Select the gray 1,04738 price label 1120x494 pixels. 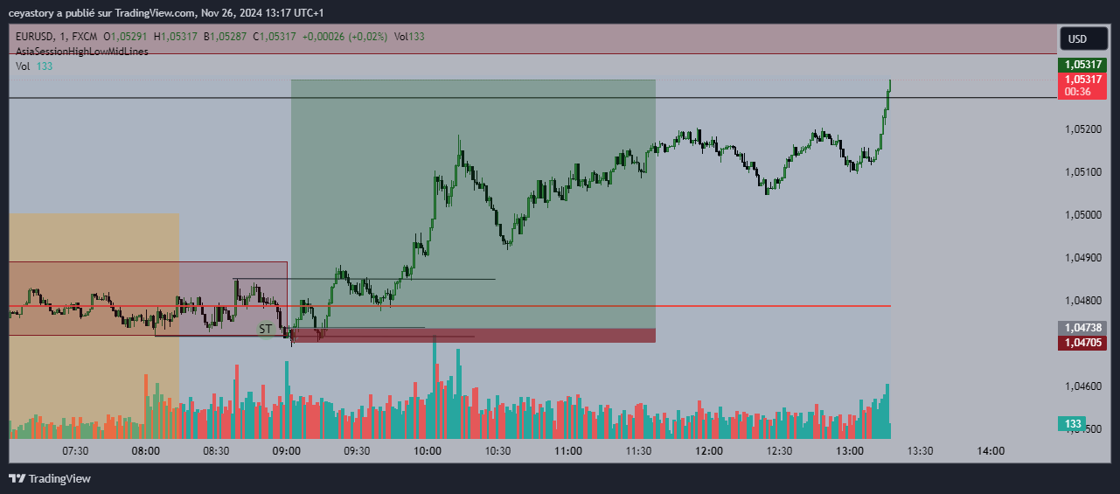point(1082,327)
